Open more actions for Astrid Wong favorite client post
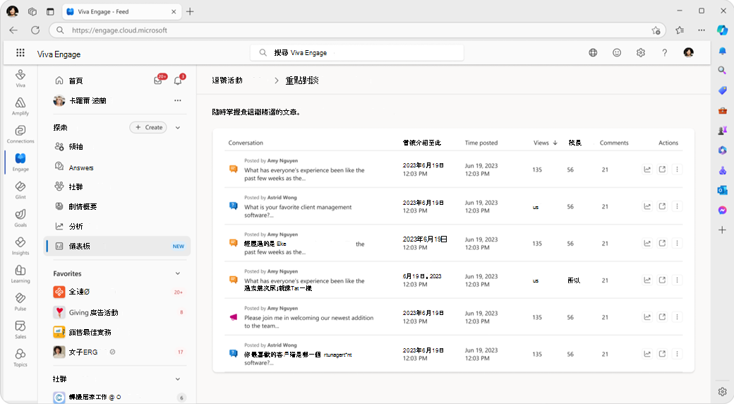Screen dimensions: 734x404 point(677,206)
